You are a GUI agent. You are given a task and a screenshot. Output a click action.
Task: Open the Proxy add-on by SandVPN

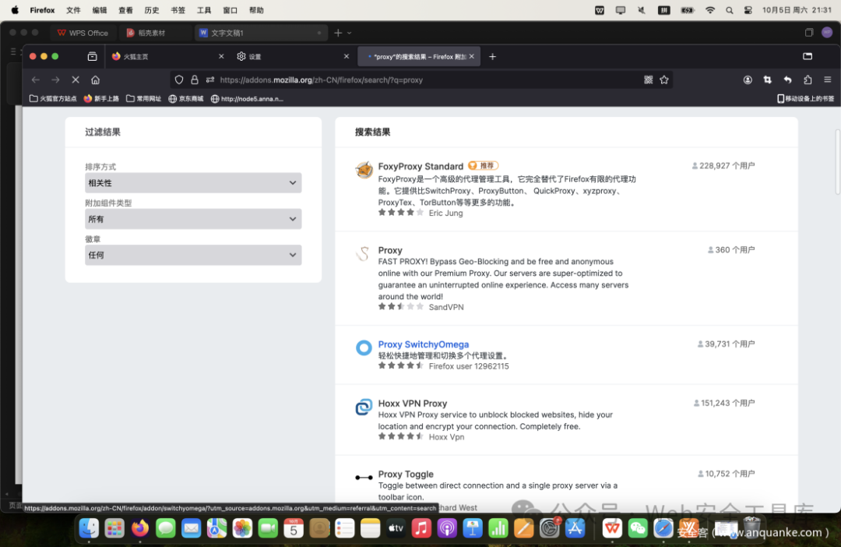(390, 250)
